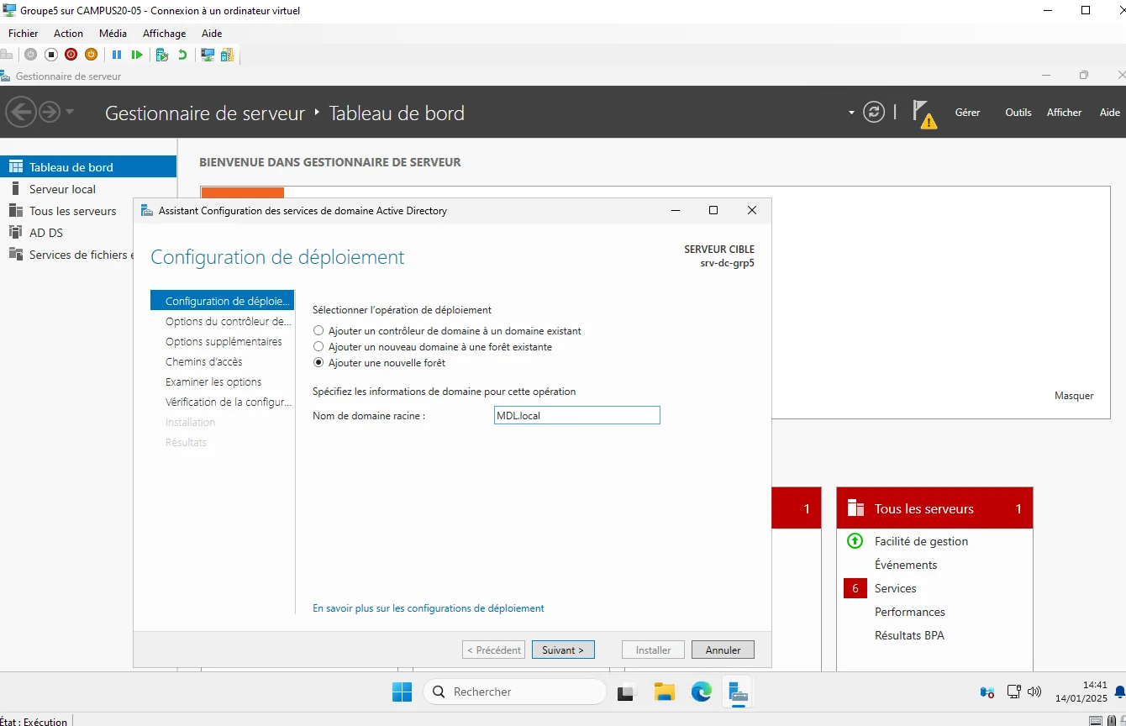Open Task View on the taskbar
This screenshot has height=726, width=1126.
626,692
